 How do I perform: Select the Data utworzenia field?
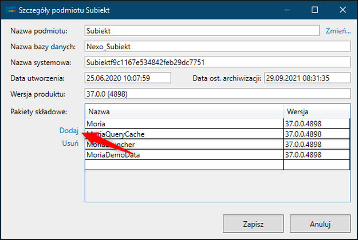click(127, 78)
